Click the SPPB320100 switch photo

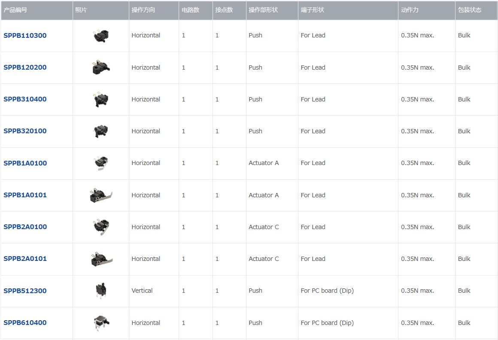coord(101,131)
